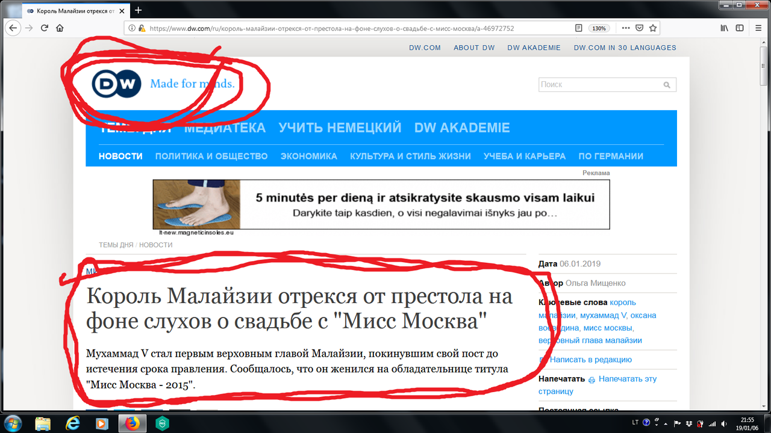
Task: Open DW.COM IN 30 LANGUAGES link
Action: (625, 48)
